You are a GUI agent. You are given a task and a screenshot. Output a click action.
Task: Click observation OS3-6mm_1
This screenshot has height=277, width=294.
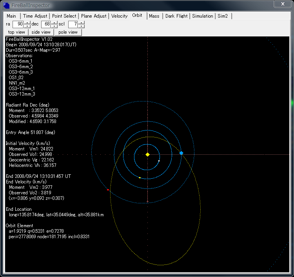[20, 61]
